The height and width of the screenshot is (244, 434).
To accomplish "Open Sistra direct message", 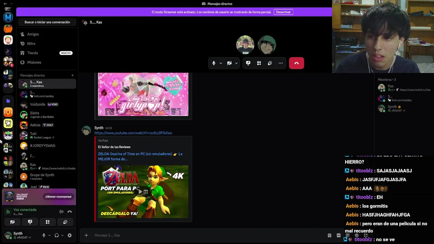I will [47, 115].
